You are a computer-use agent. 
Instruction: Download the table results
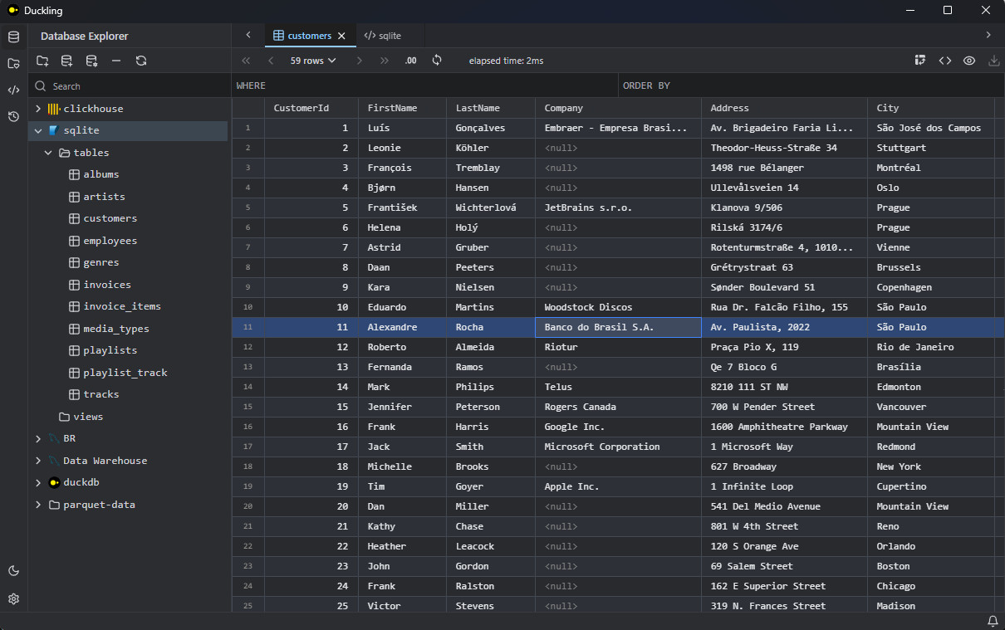(x=993, y=61)
